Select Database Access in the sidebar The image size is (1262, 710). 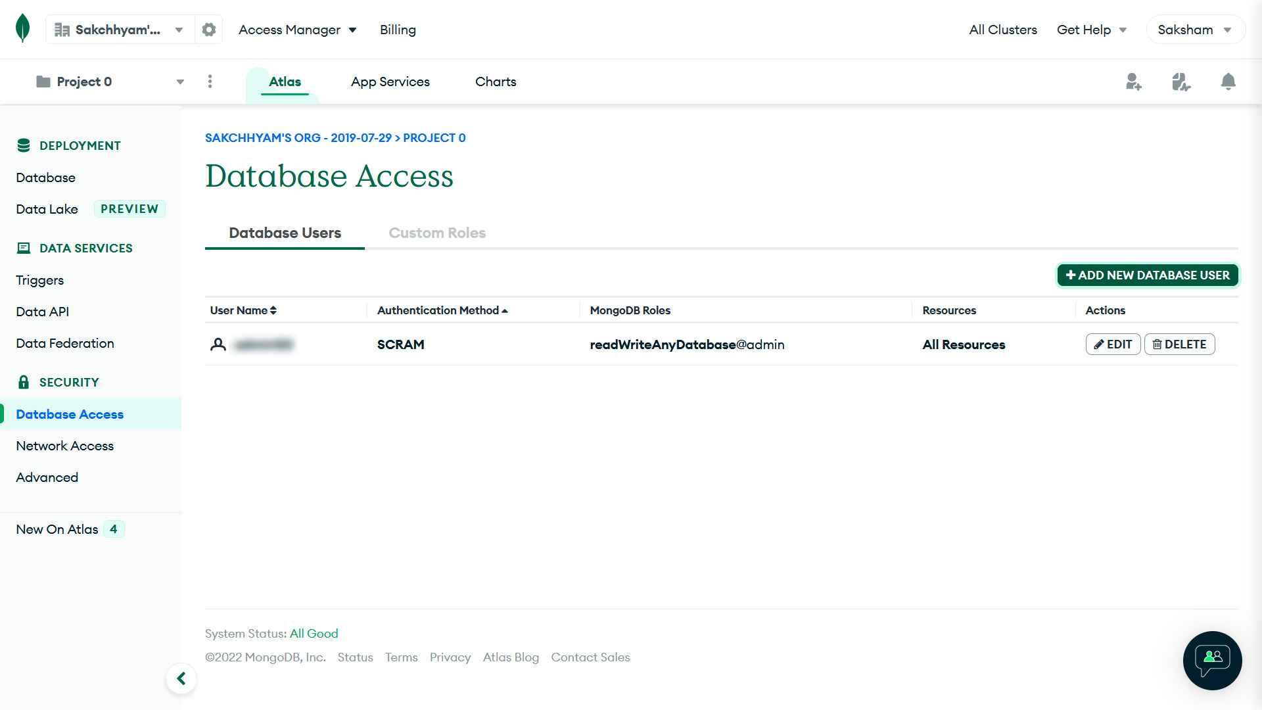coord(91,414)
